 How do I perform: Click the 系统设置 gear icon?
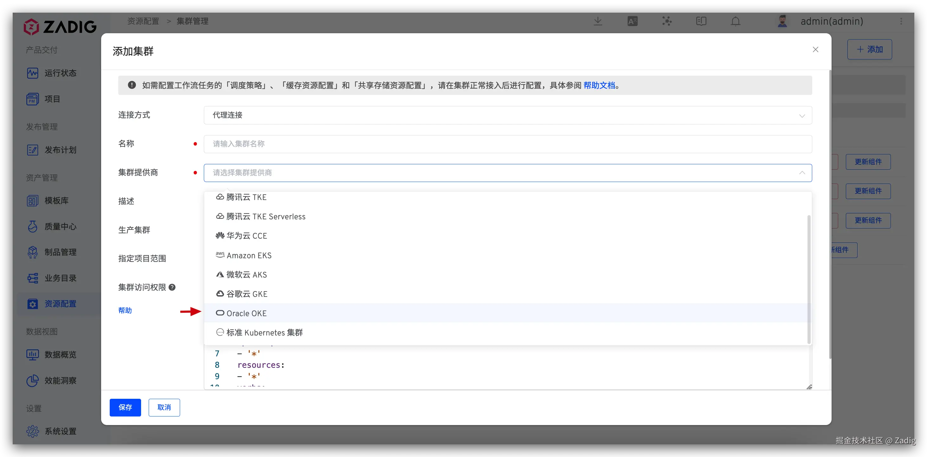(x=32, y=431)
